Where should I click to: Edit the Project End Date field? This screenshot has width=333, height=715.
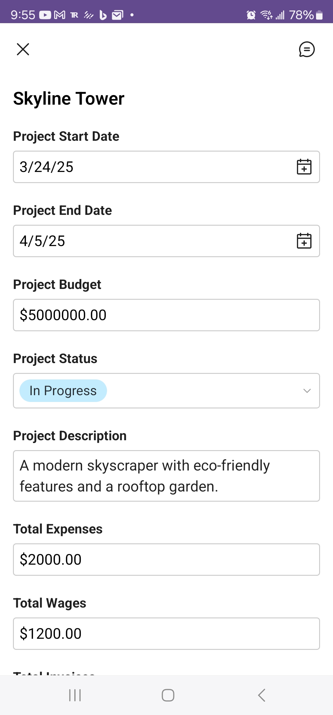[x=148, y=241]
